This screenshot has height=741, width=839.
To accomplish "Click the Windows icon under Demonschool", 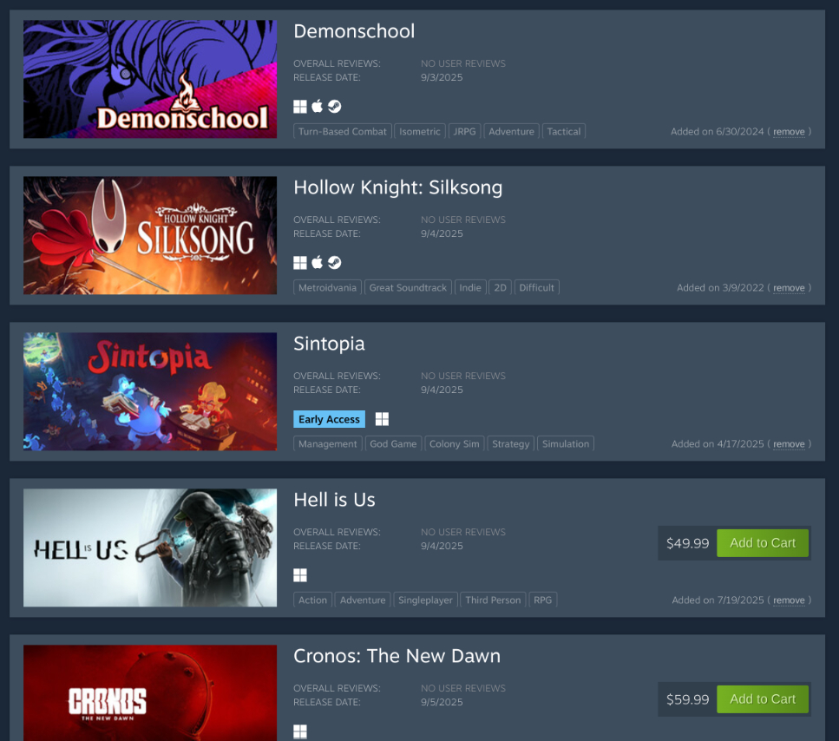I will tap(300, 107).
